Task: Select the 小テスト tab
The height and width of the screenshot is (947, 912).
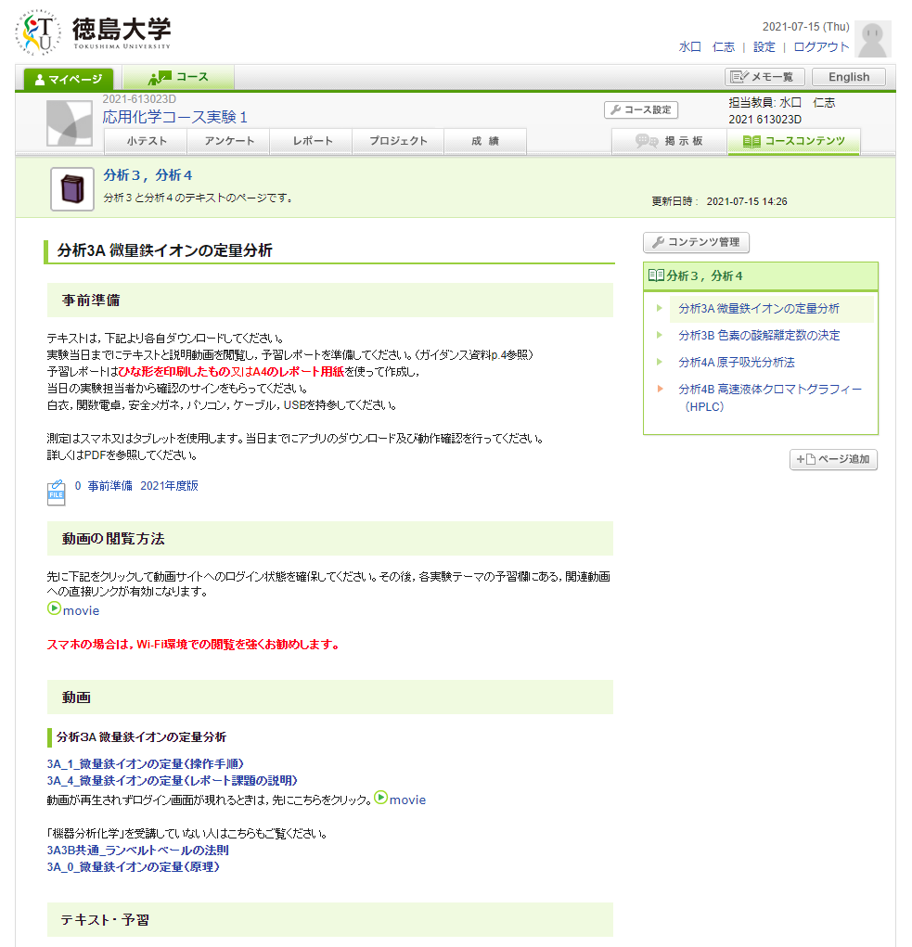Action: (146, 141)
